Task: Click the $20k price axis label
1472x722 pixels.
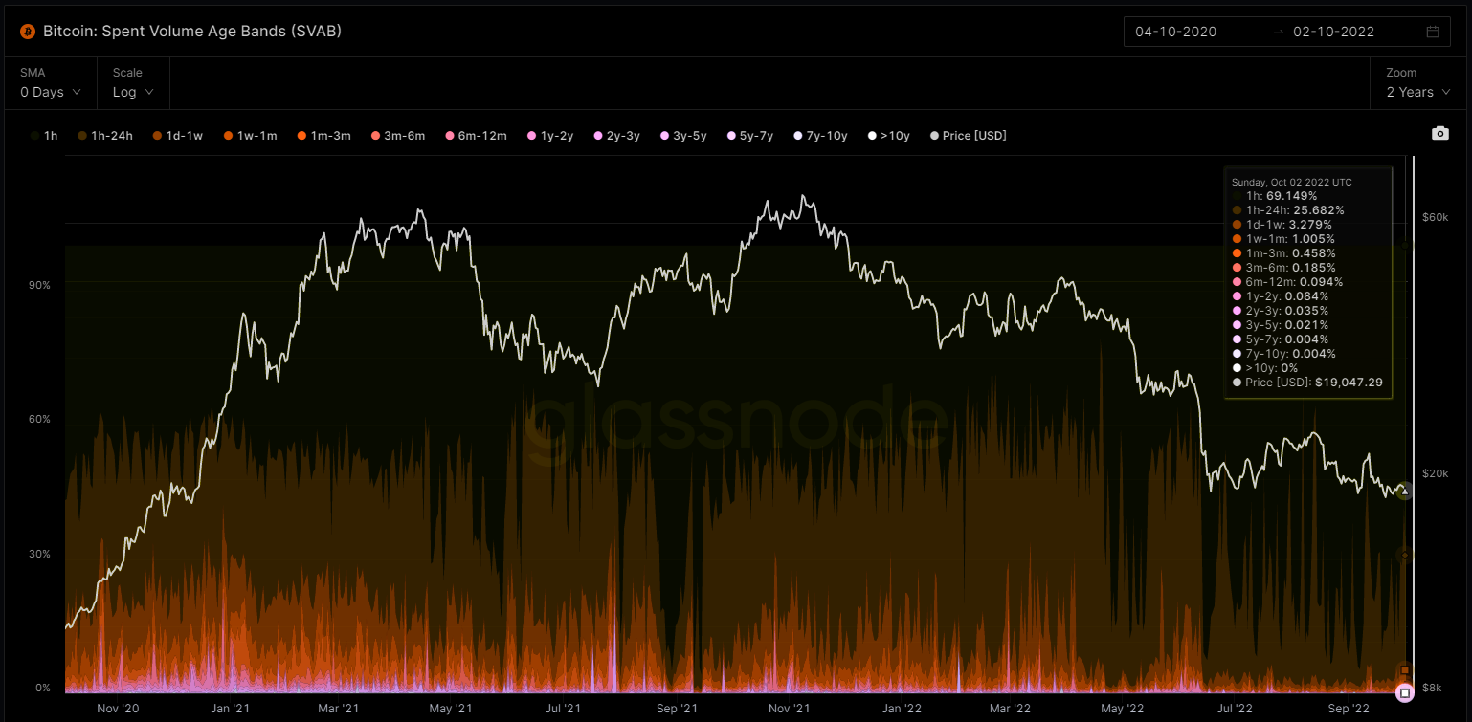Action: (x=1435, y=473)
